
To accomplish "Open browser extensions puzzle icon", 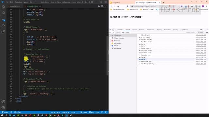I will 192,6.
